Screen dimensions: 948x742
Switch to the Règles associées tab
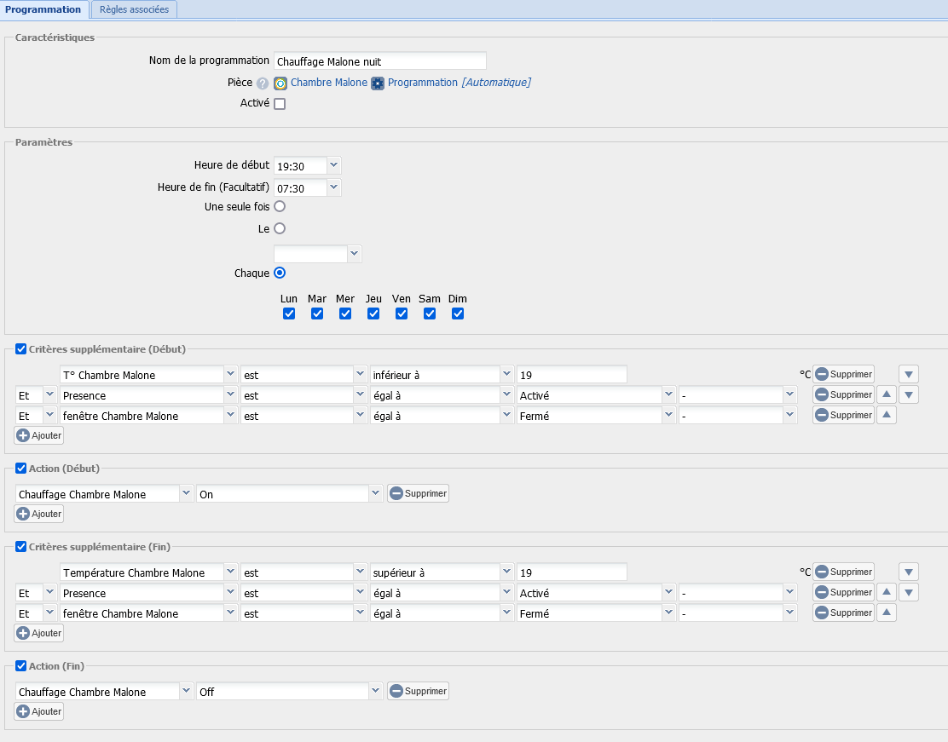tap(134, 9)
